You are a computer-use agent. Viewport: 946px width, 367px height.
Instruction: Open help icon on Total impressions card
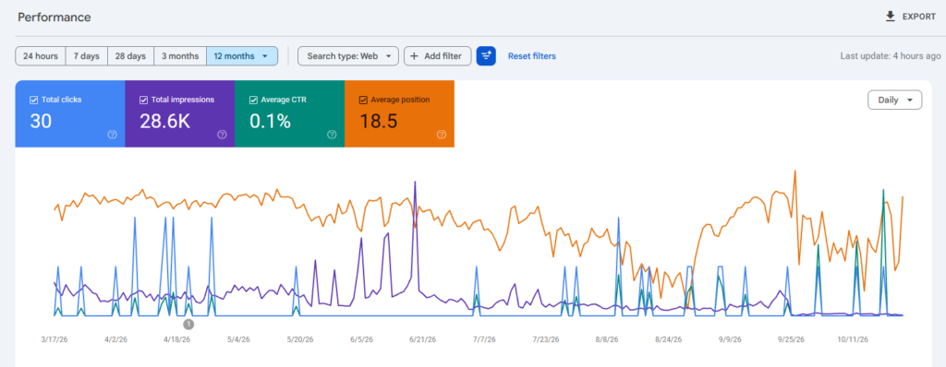click(x=222, y=135)
